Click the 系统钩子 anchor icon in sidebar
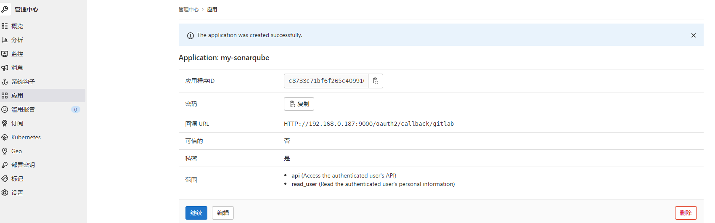 click(5, 82)
